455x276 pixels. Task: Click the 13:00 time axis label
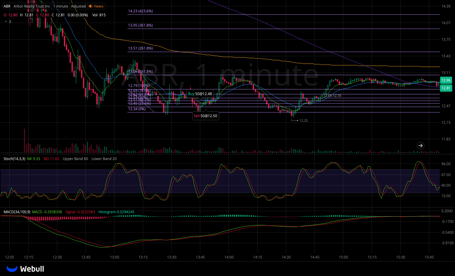pyautogui.click(x=114, y=257)
